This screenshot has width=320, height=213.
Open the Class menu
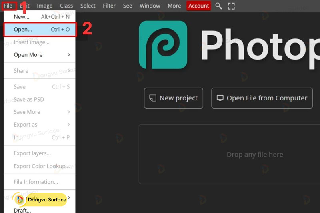[66, 6]
